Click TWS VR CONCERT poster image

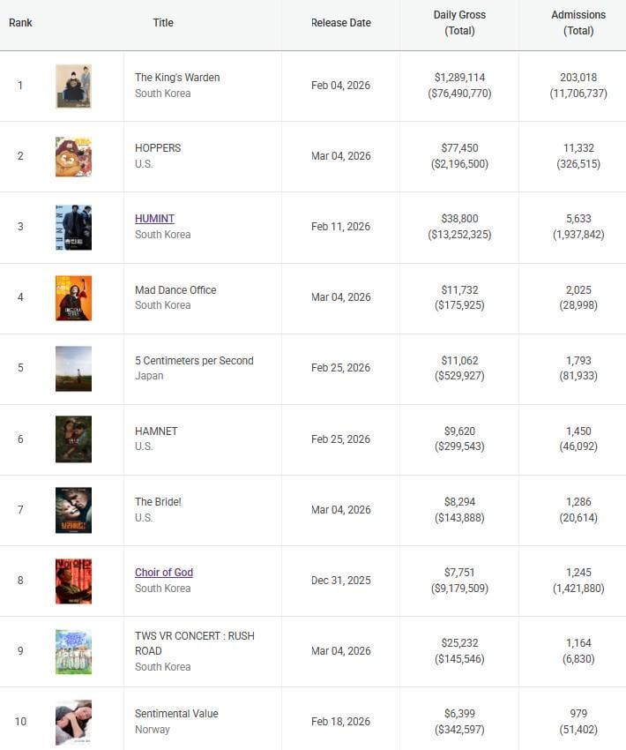[73, 651]
